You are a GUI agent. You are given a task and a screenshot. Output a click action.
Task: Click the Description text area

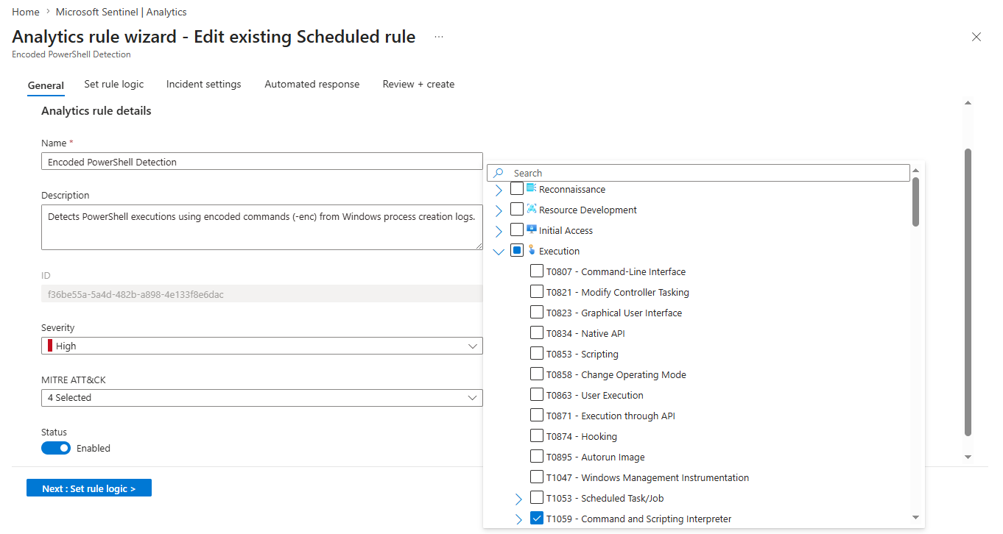[x=262, y=227]
